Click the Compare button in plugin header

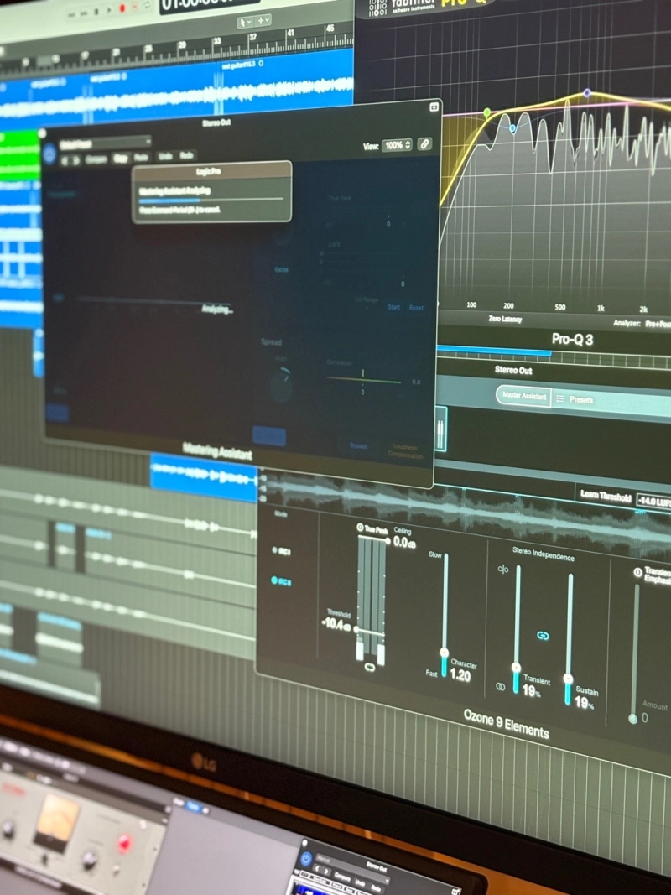tap(95, 158)
